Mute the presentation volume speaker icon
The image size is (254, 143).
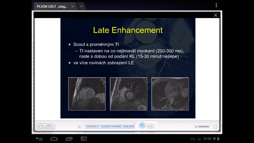click(79, 127)
